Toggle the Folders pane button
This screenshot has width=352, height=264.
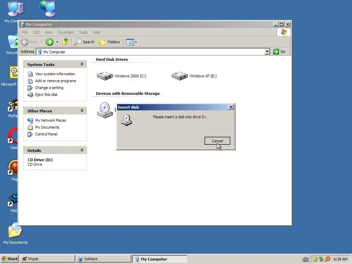109,42
